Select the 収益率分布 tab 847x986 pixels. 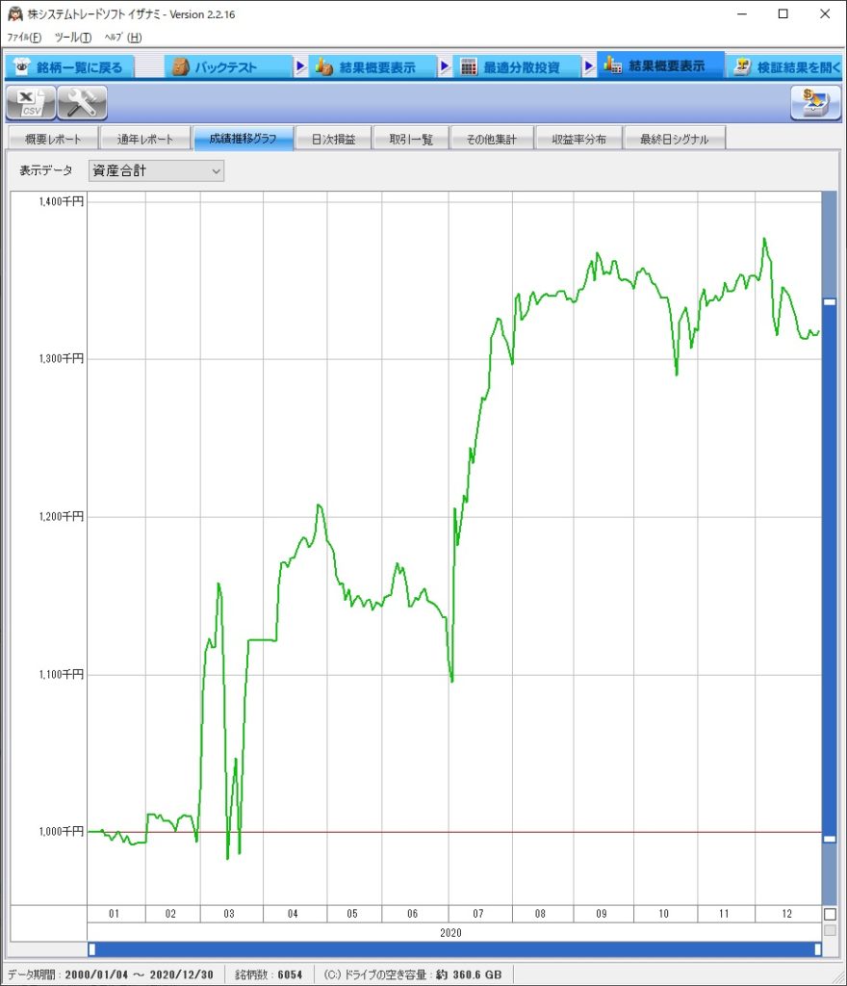pos(579,140)
